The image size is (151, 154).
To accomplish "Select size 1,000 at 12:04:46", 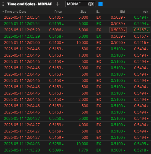I will point(83,55).
